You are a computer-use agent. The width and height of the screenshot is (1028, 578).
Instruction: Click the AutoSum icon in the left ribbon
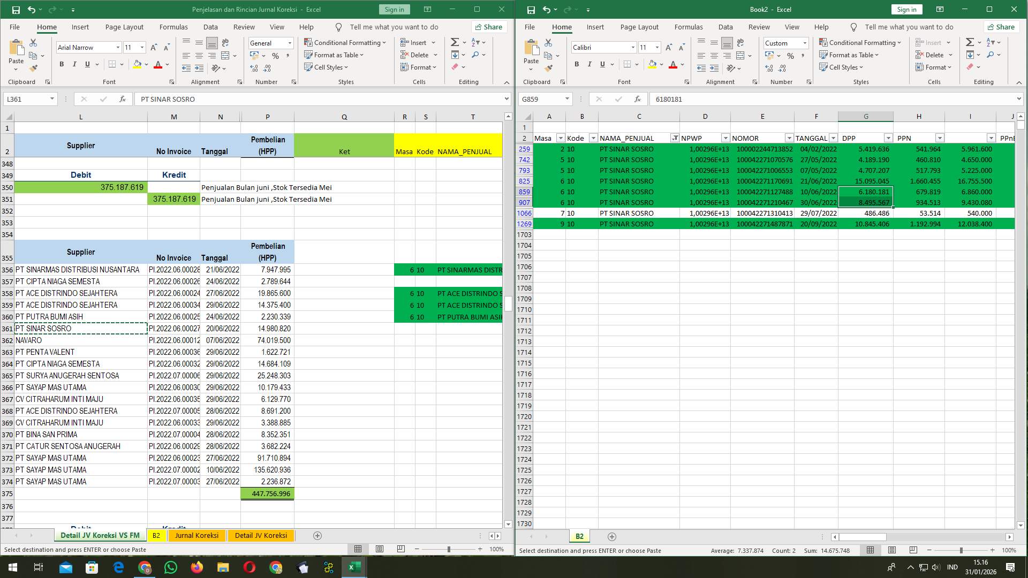click(x=453, y=41)
